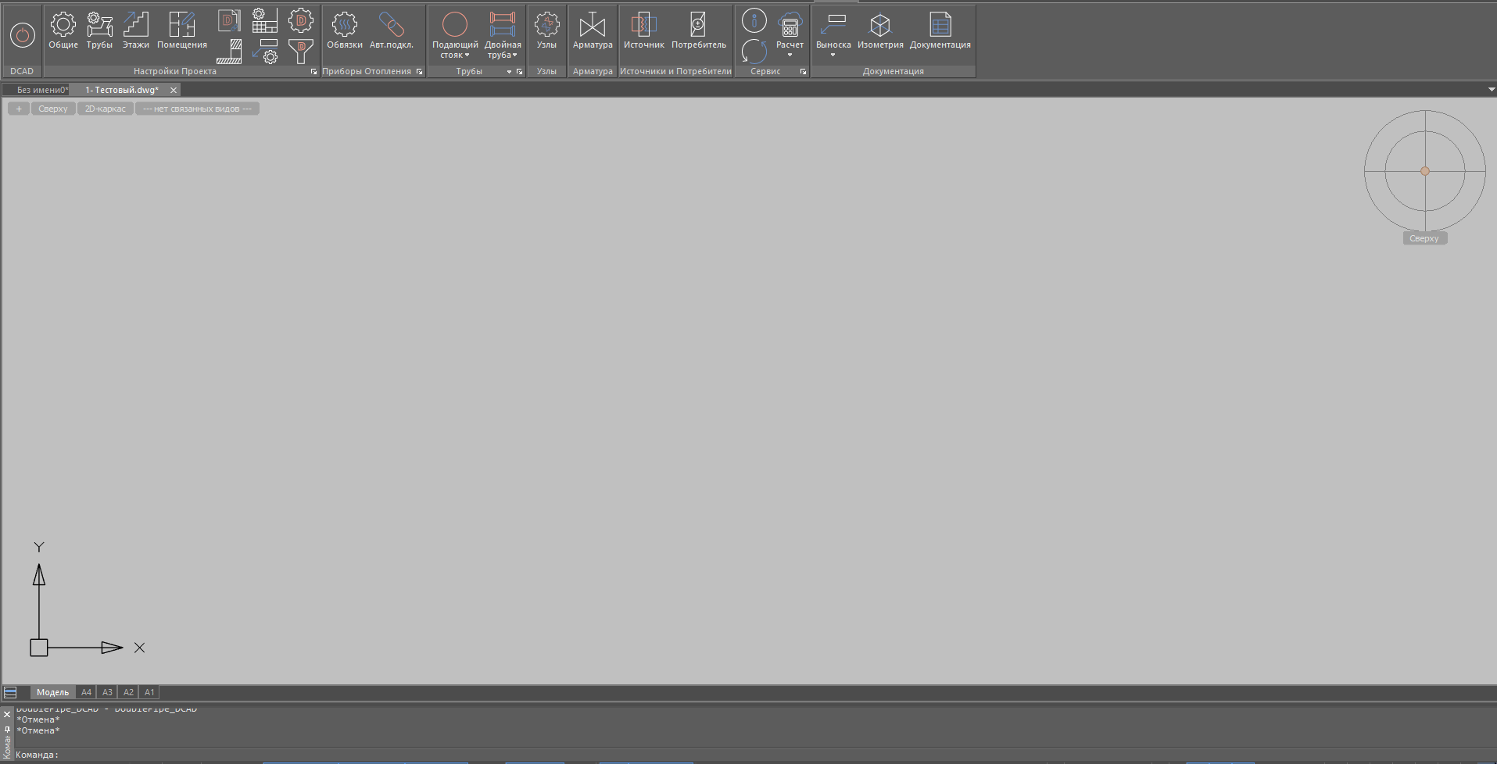The height and width of the screenshot is (764, 1497).
Task: Select the Арматура valve tool
Action: [x=593, y=30]
